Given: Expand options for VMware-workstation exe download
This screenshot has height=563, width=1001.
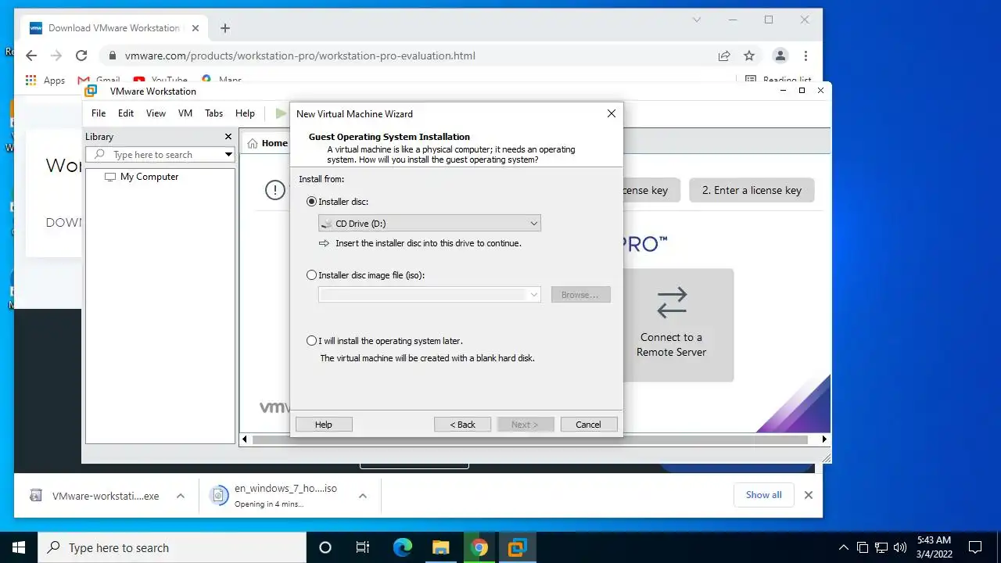Looking at the screenshot, I should click(181, 496).
